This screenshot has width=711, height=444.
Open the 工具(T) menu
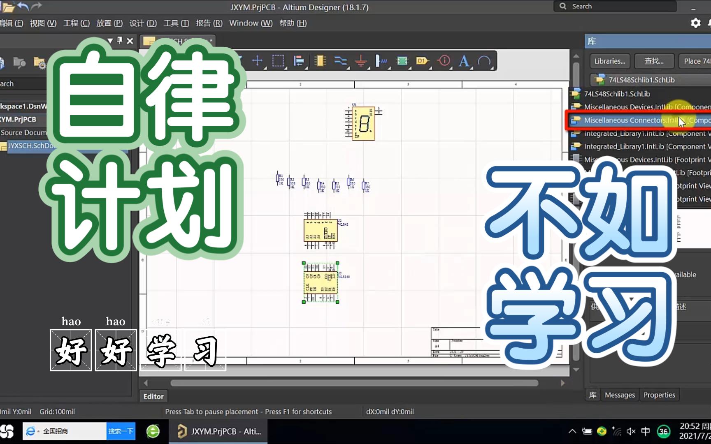point(176,23)
